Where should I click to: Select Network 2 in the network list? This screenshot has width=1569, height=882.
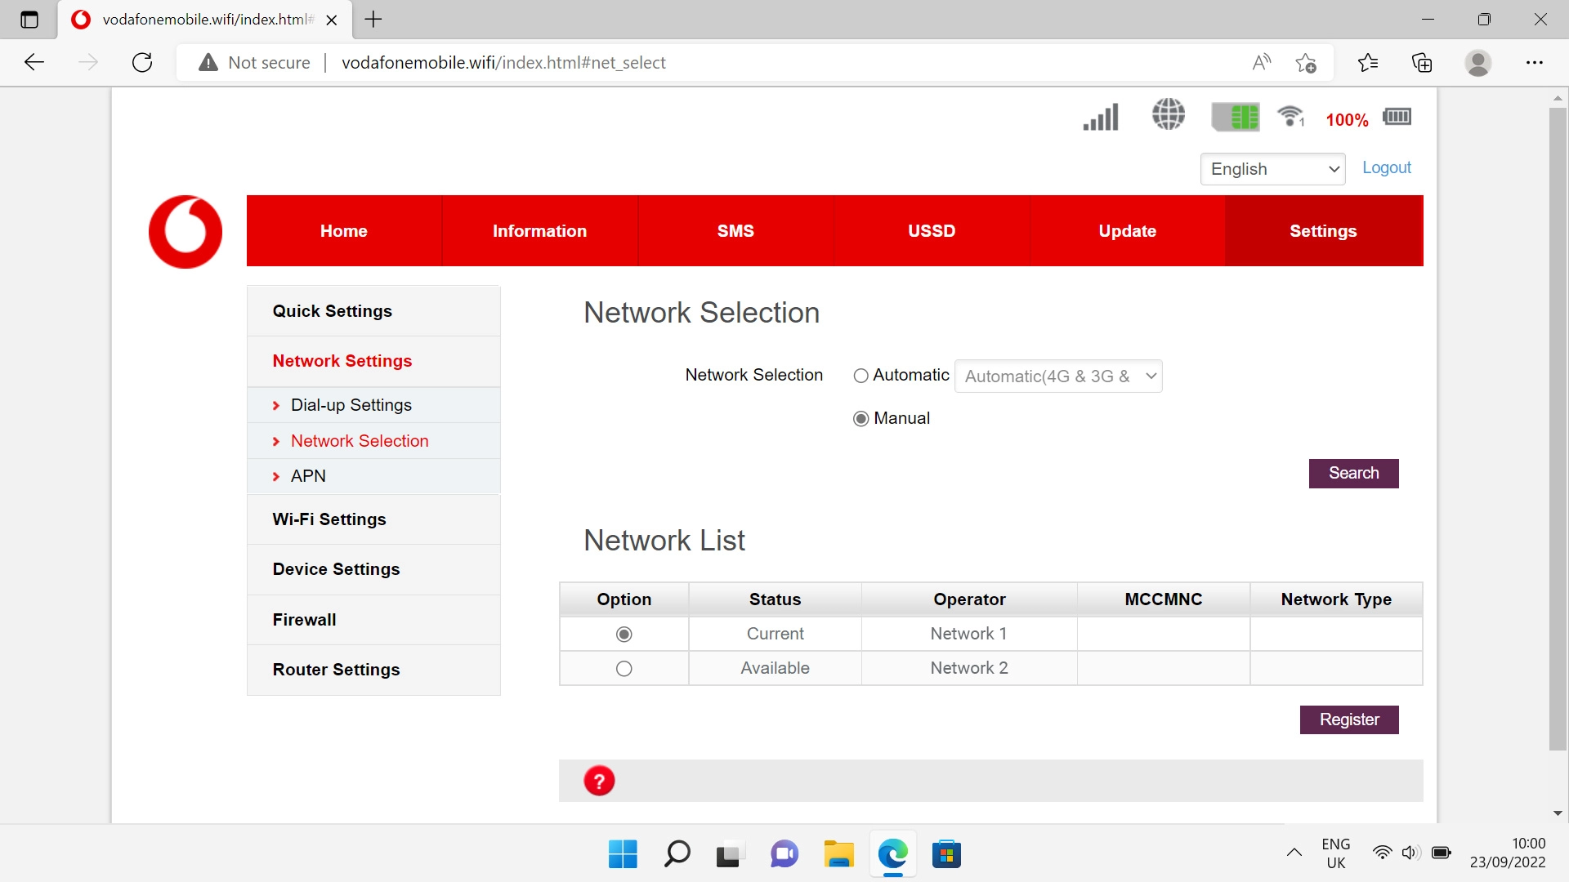[624, 668]
